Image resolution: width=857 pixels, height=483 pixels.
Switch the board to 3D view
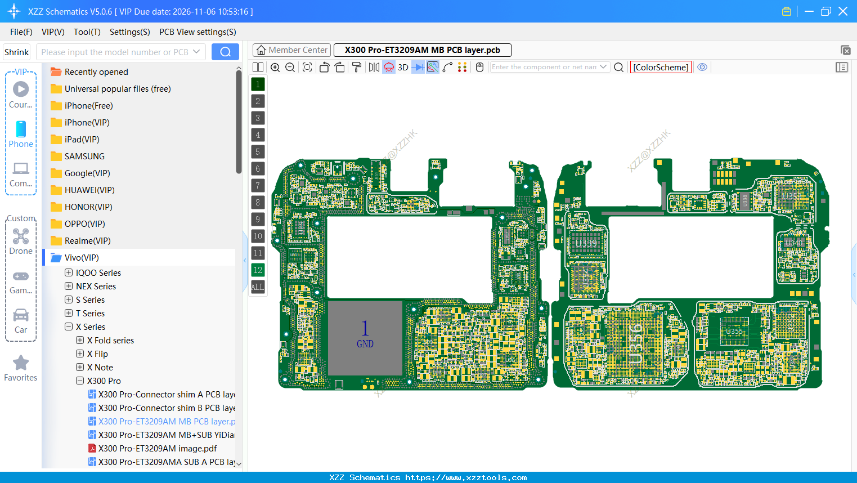point(402,67)
